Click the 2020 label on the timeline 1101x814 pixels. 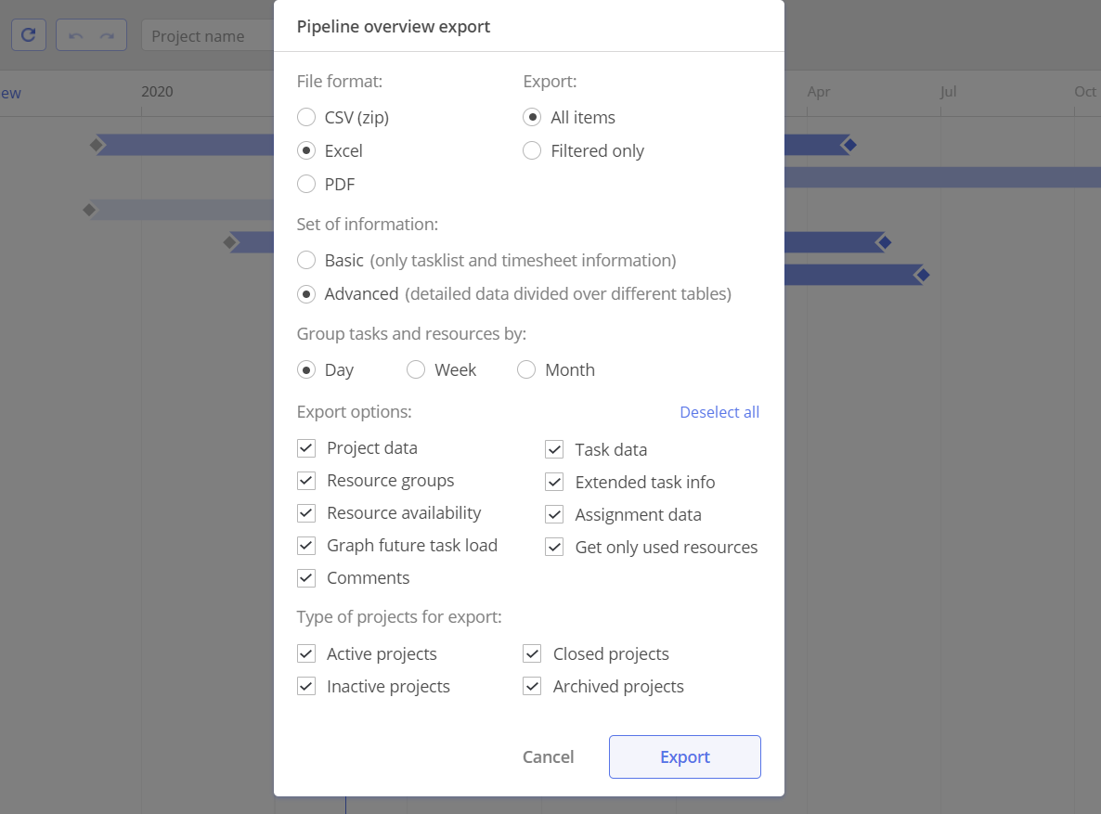pos(157,91)
